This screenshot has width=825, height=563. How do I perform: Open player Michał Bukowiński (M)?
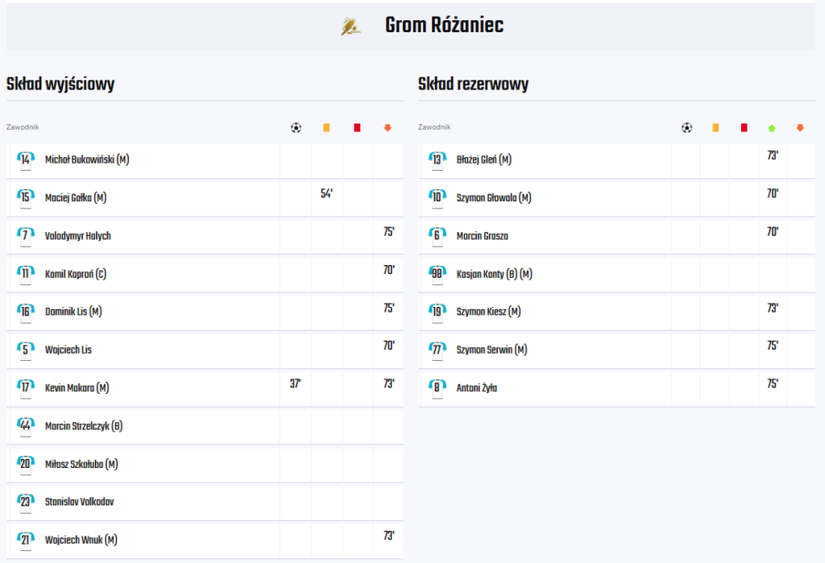(x=87, y=160)
